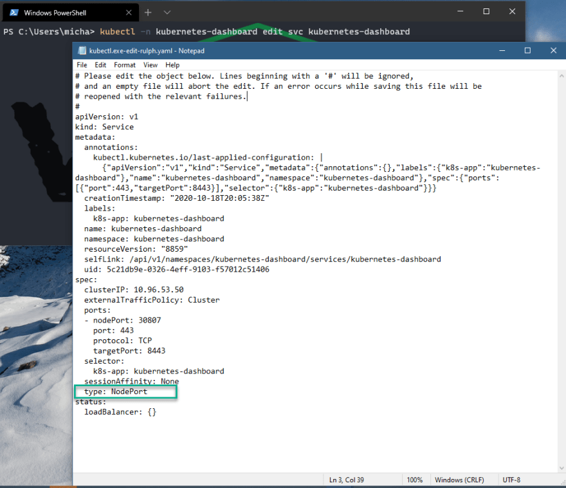Click the 'sessionAffinity: None' line
The image size is (566, 488).
pyautogui.click(x=131, y=381)
